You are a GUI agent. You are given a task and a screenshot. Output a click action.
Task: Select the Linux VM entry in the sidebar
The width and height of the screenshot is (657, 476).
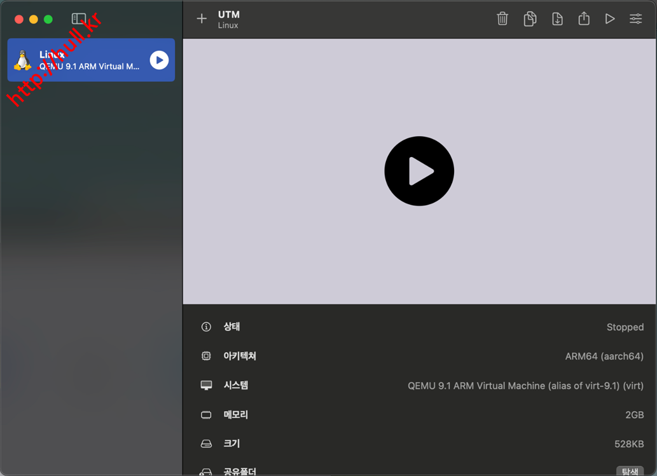pyautogui.click(x=91, y=60)
